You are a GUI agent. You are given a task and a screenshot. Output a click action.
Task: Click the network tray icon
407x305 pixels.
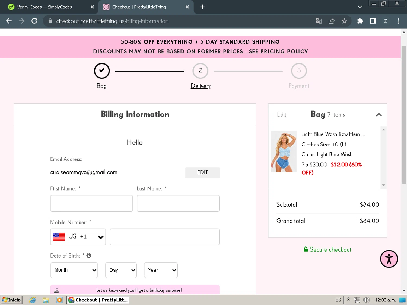click(x=357, y=300)
